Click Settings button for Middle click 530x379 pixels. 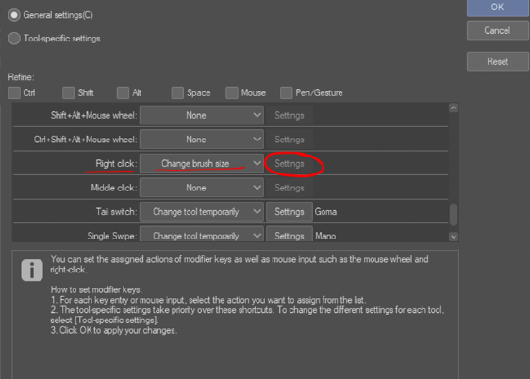click(290, 188)
